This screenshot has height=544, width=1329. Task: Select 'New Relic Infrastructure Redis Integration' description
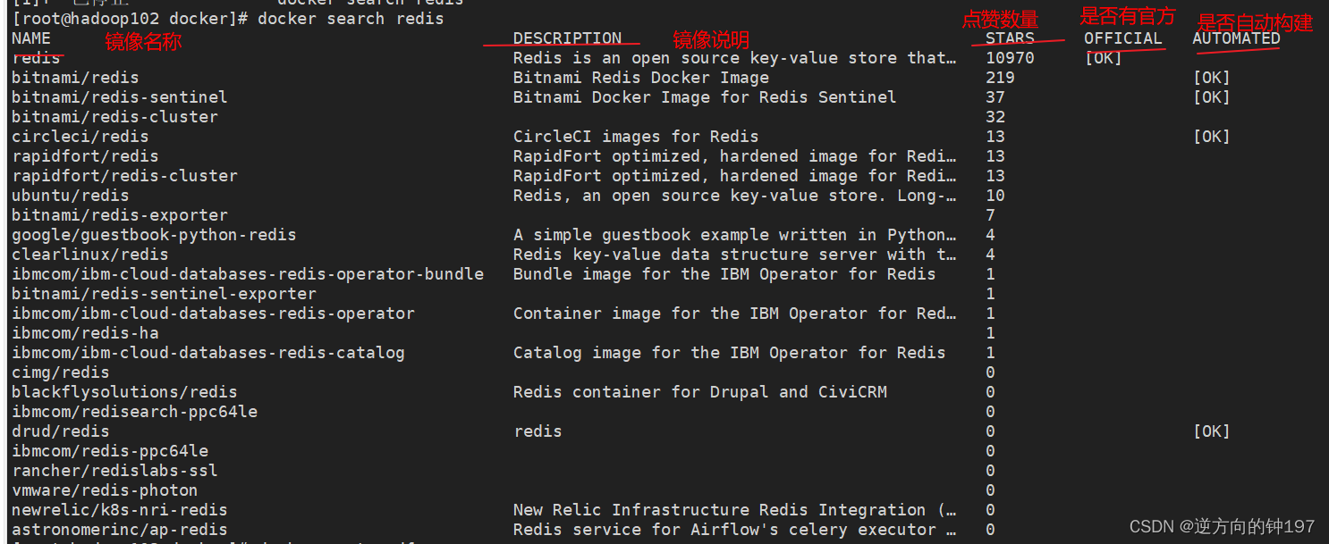point(735,510)
